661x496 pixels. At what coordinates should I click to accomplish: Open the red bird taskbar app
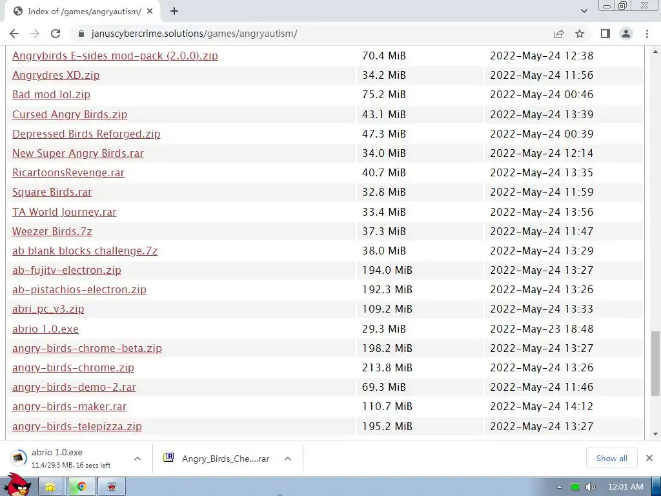pos(112,487)
